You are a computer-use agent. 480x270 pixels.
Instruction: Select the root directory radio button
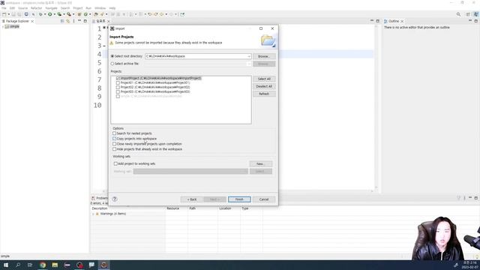pyautogui.click(x=112, y=56)
